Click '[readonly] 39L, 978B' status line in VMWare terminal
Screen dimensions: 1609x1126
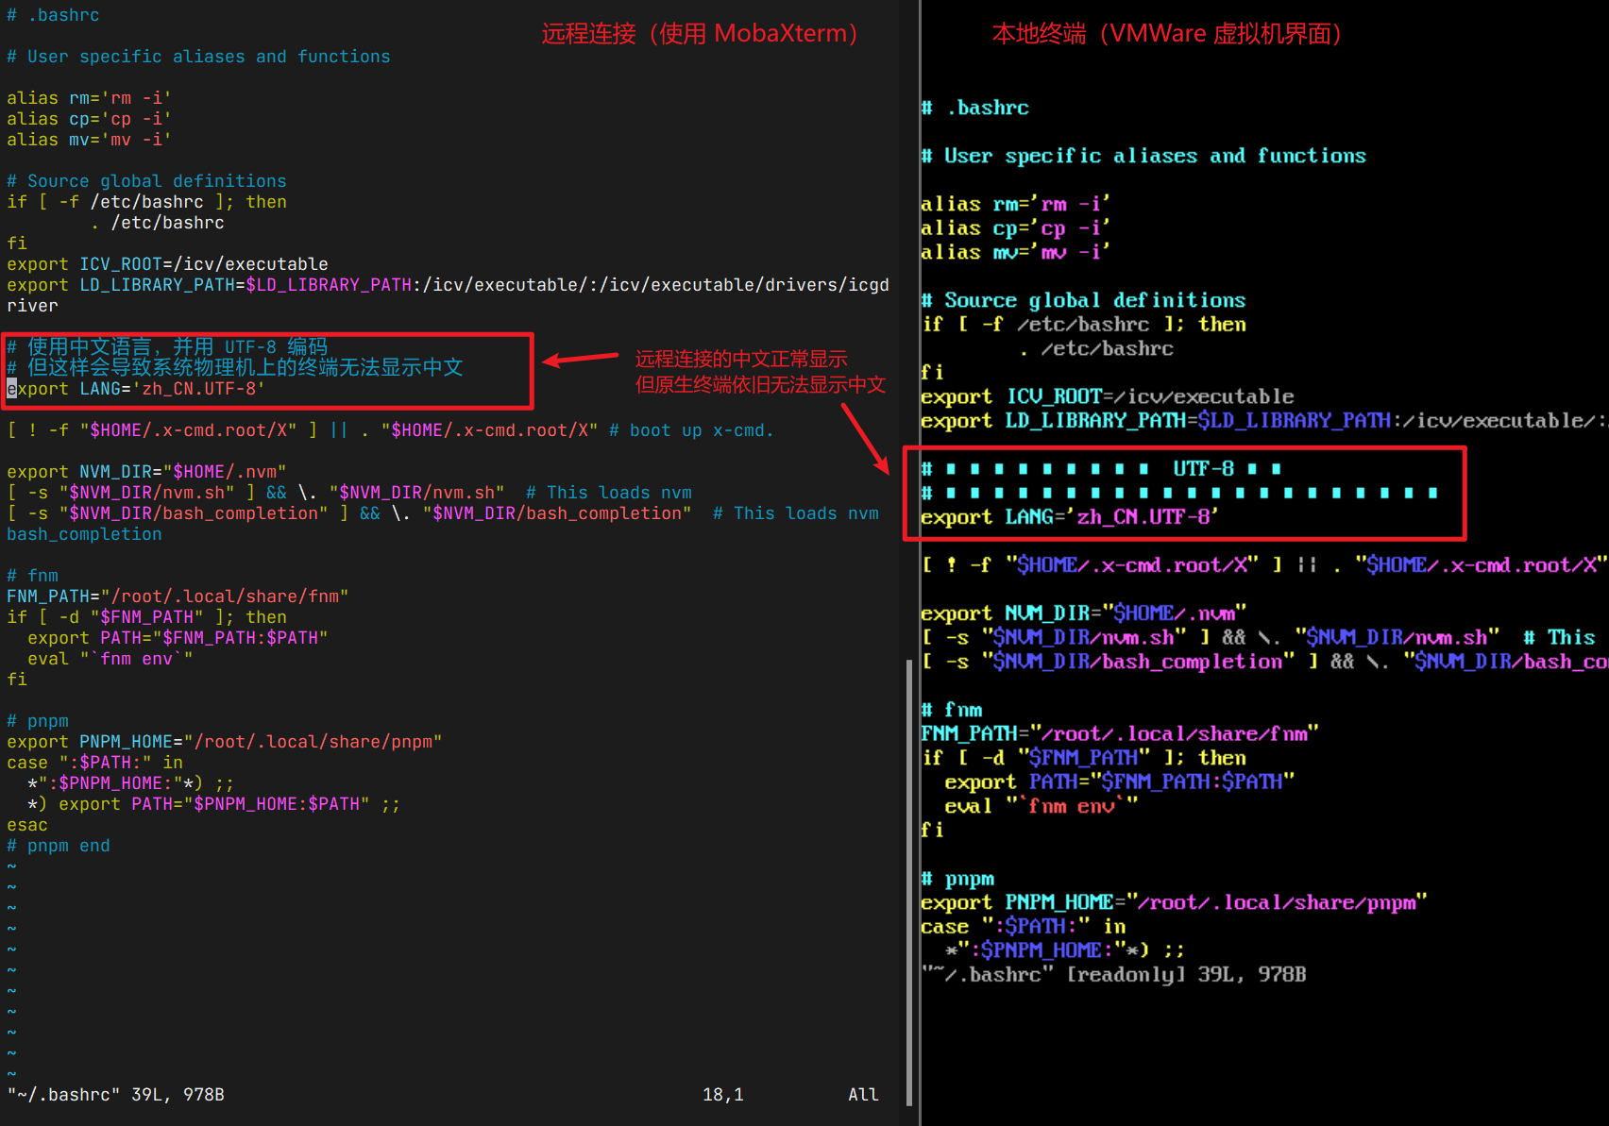coord(1113,975)
